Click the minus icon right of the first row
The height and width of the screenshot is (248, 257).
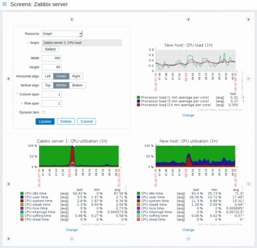[249, 78]
